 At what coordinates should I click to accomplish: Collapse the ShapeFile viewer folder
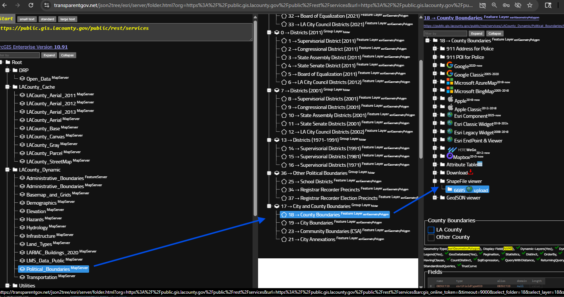435,181
